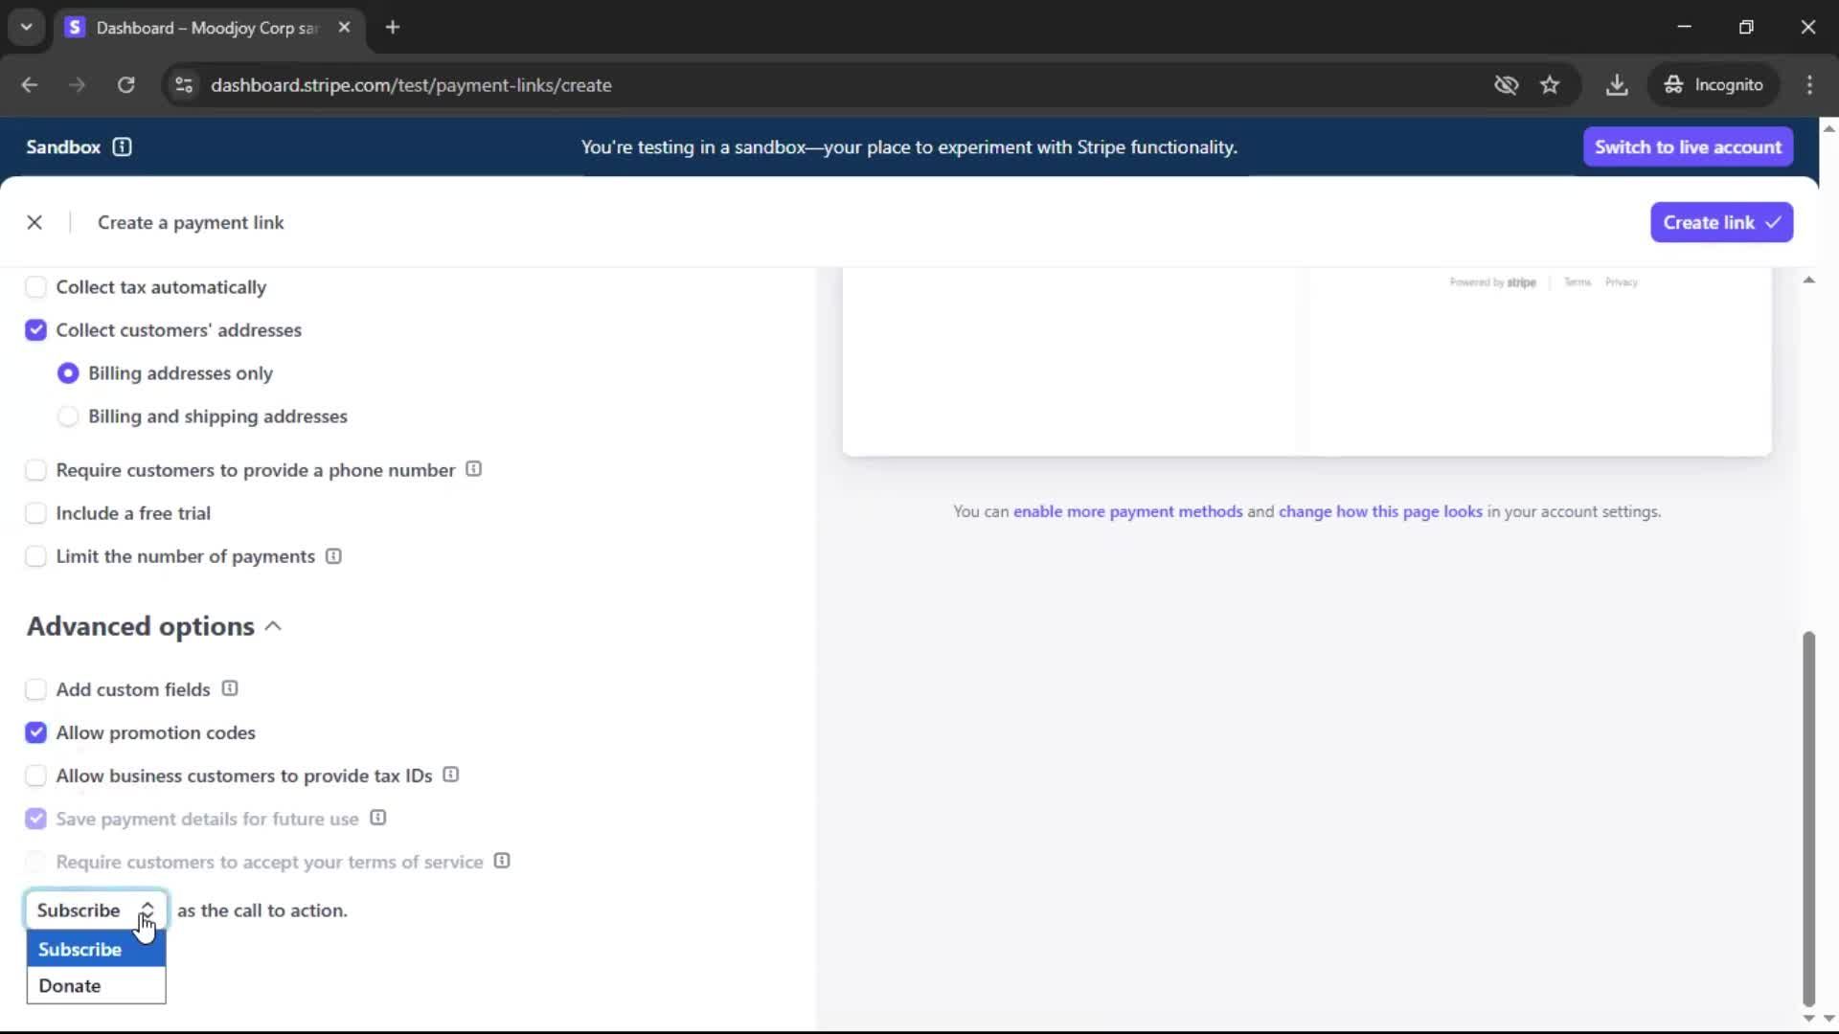Choose Donate from the dropdown list
This screenshot has width=1839, height=1034.
70,985
